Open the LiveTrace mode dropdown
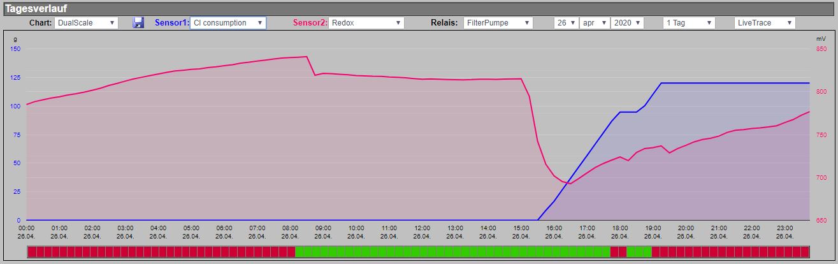 pyautogui.click(x=765, y=22)
